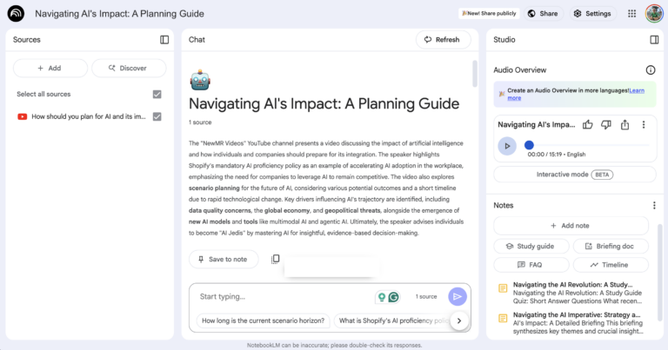Open Notes section more options menu
Viewport: 668px width, 350px height.
point(654,206)
